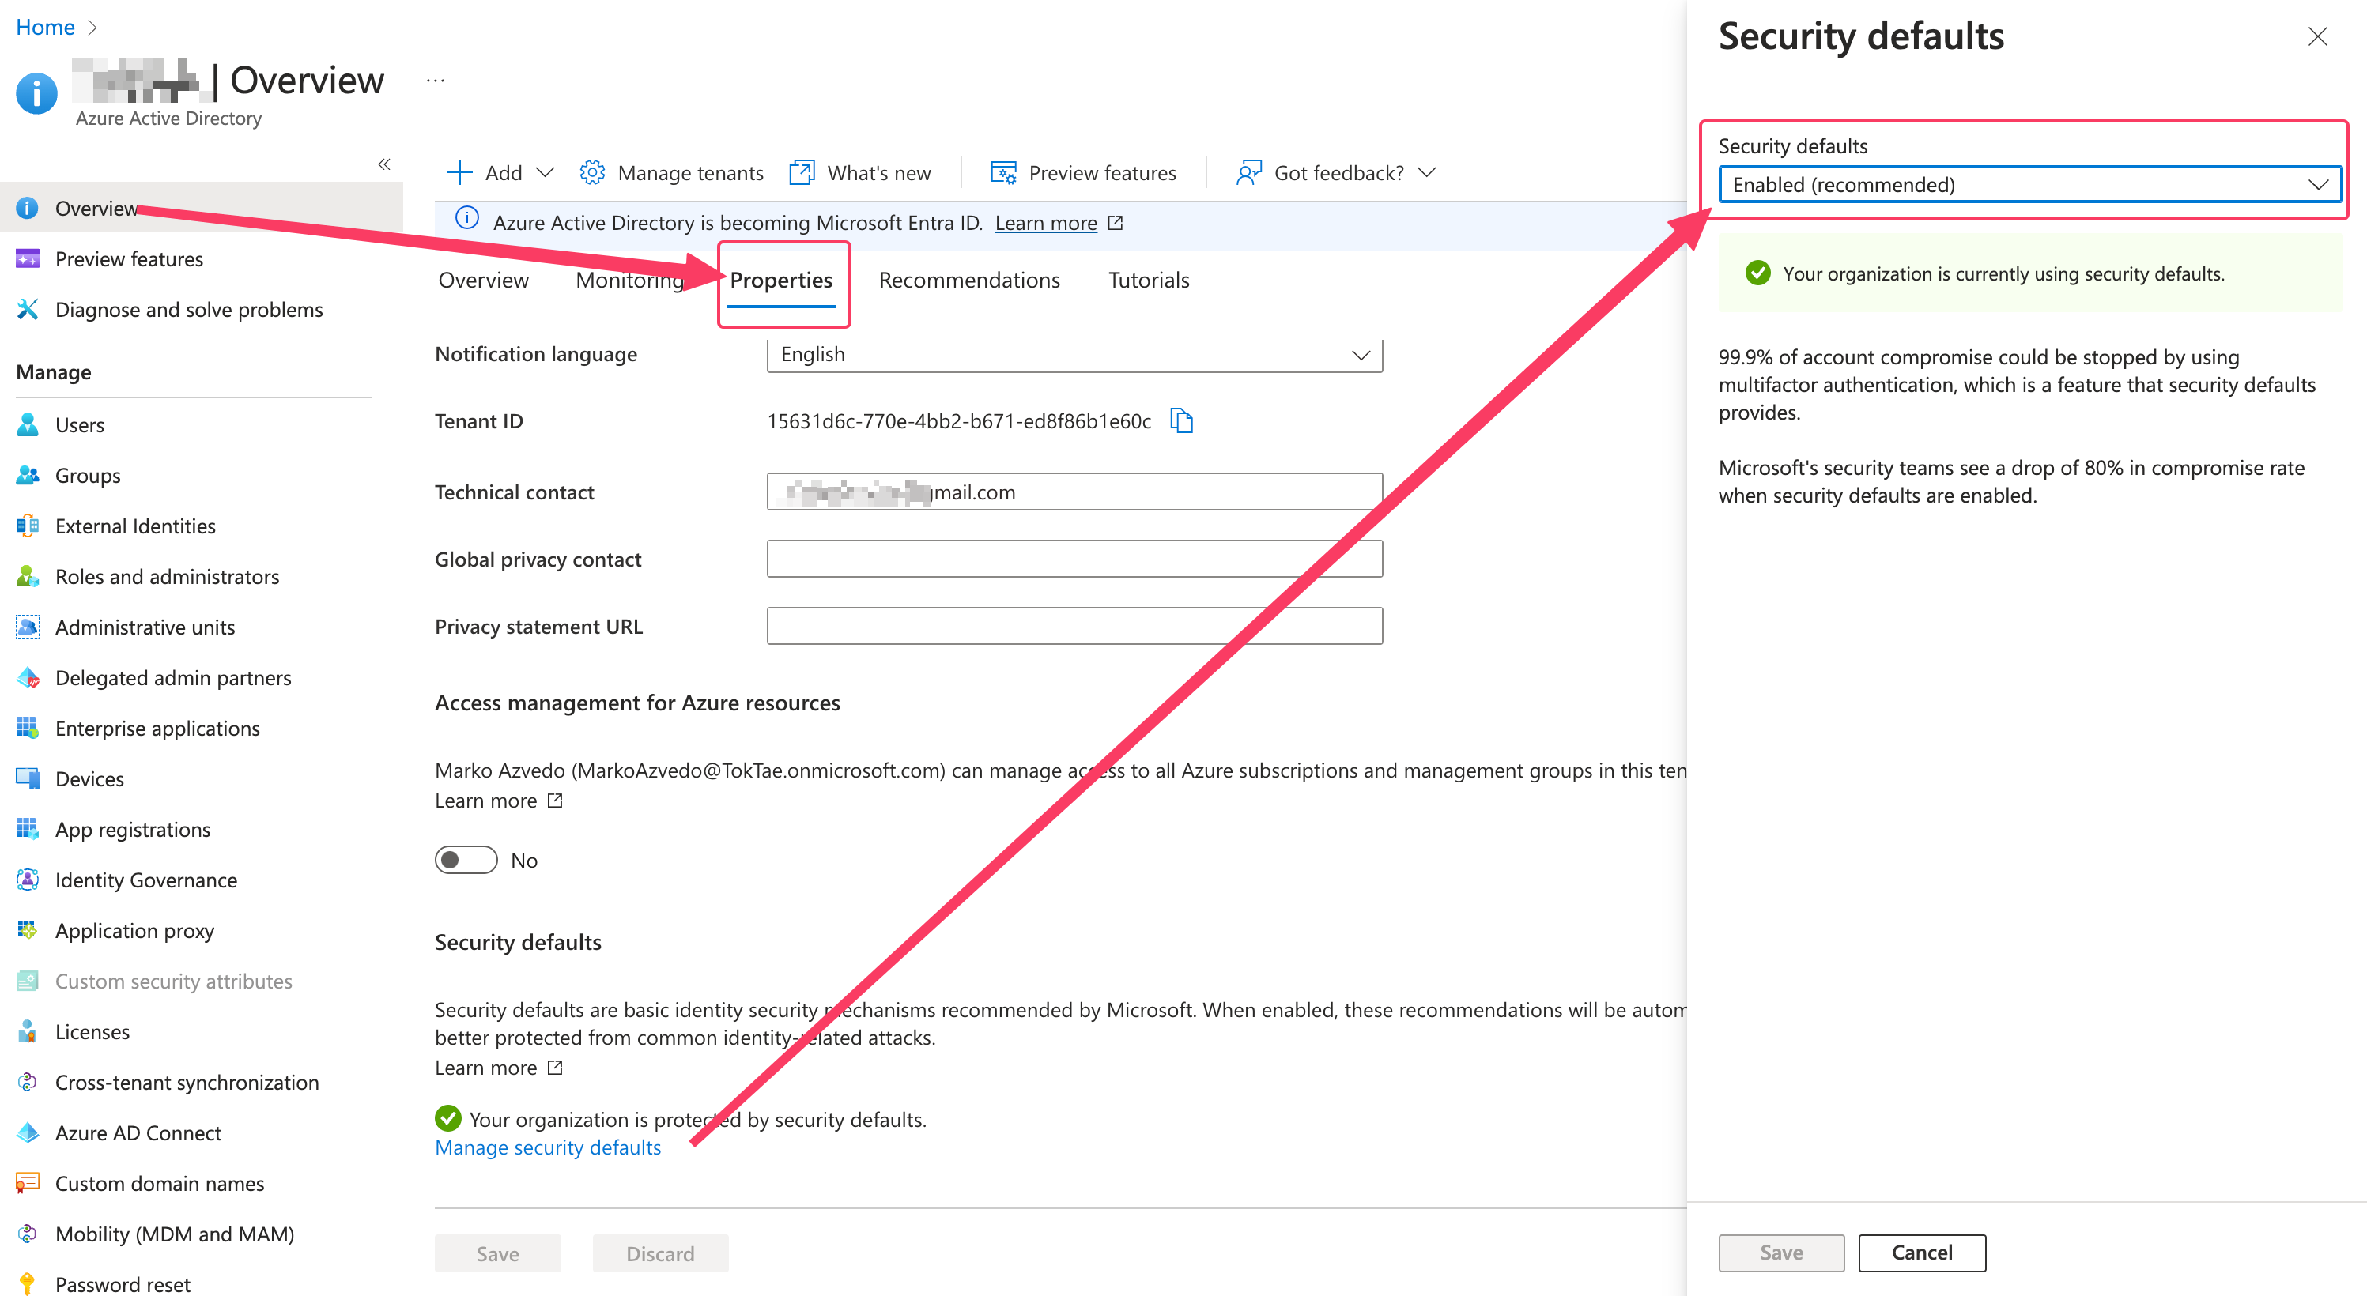The height and width of the screenshot is (1296, 2367).
Task: Open Diagnose and solve problems
Action: pos(188,310)
